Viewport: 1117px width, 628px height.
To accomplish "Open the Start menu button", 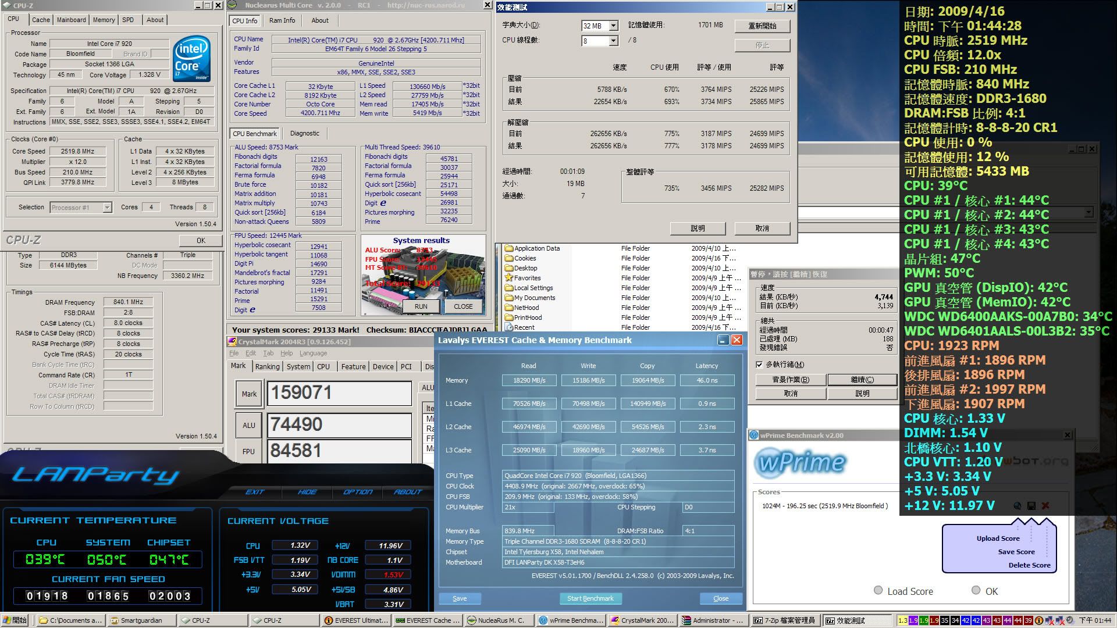I will click(x=16, y=620).
